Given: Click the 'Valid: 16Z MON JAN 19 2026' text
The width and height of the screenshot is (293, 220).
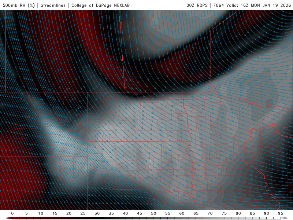Looking at the screenshot, I should (259, 5).
